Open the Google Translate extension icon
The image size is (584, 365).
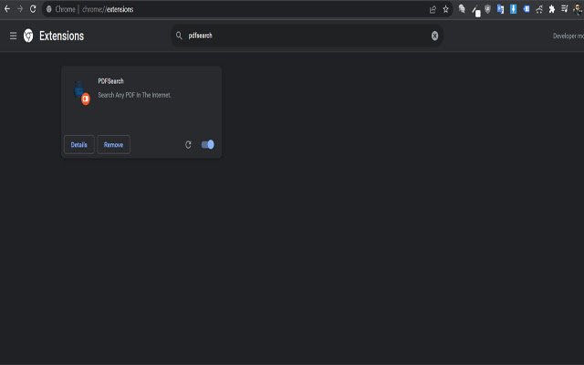tap(500, 9)
